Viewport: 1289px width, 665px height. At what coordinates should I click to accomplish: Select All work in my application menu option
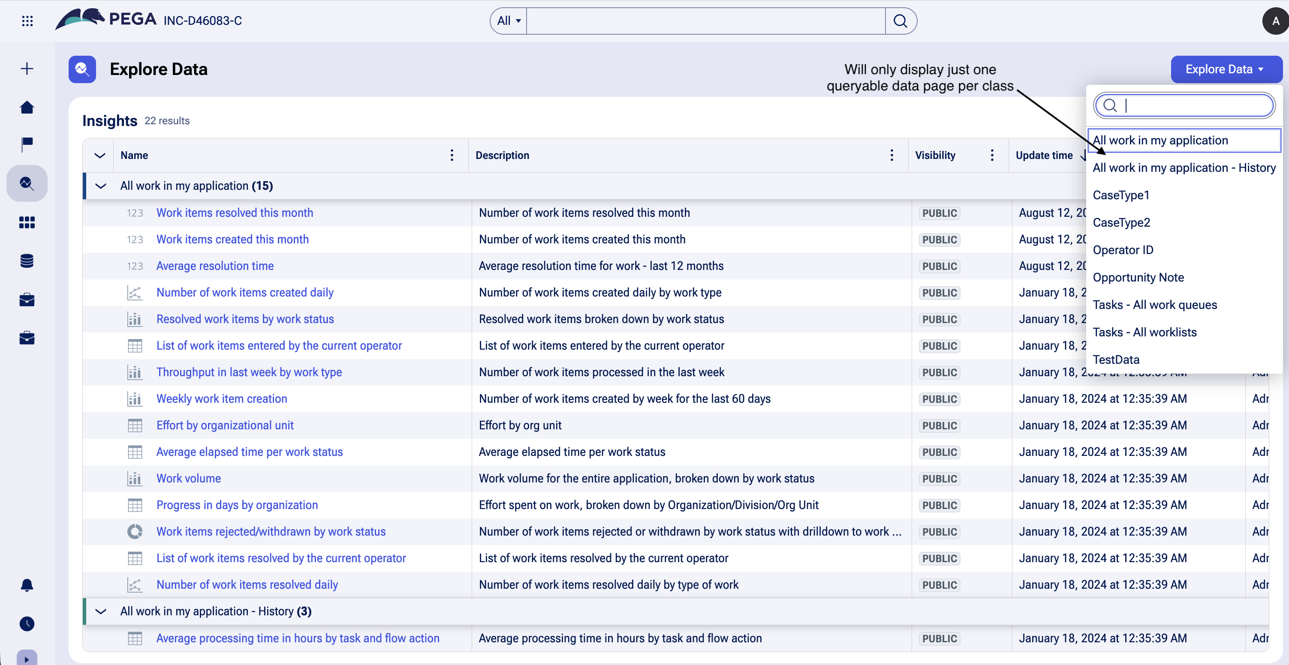point(1184,140)
